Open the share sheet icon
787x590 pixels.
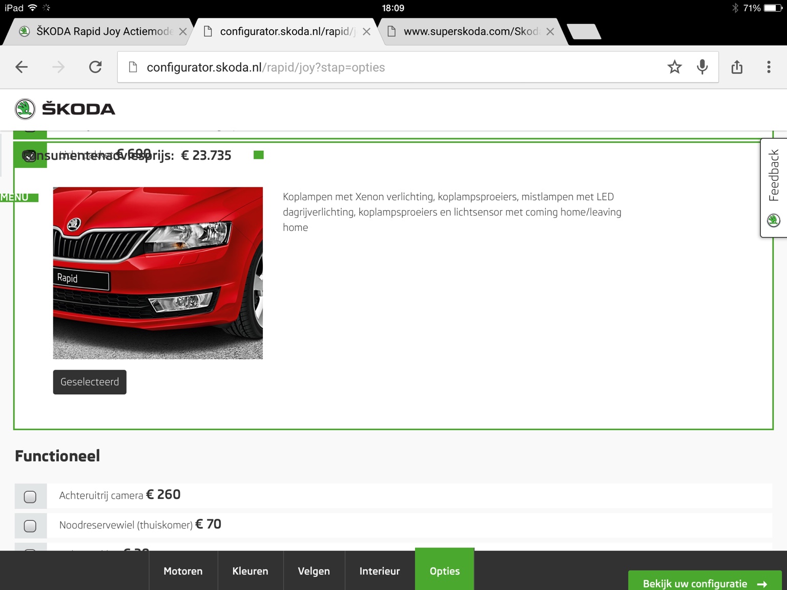pyautogui.click(x=737, y=67)
